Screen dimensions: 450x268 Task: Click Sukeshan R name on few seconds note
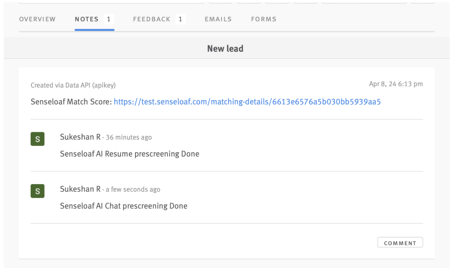pyautogui.click(x=80, y=189)
